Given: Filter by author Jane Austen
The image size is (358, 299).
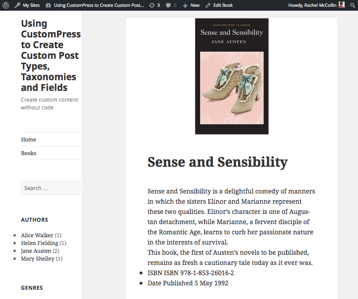Looking at the screenshot, I should pos(36,251).
